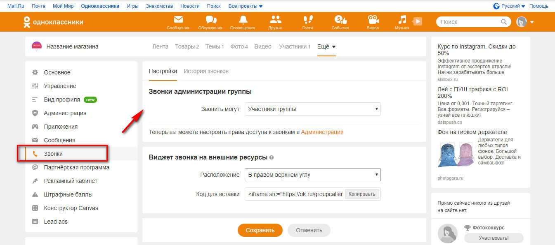
Task: Switch to История звонков tab
Action: tap(206, 71)
